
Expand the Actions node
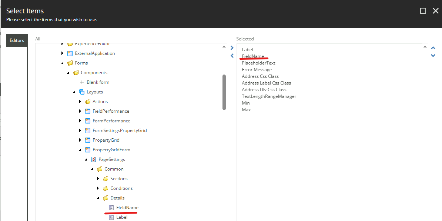coord(80,101)
